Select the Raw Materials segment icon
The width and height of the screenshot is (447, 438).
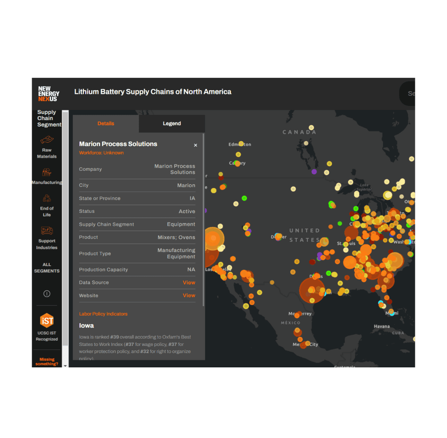click(47, 140)
